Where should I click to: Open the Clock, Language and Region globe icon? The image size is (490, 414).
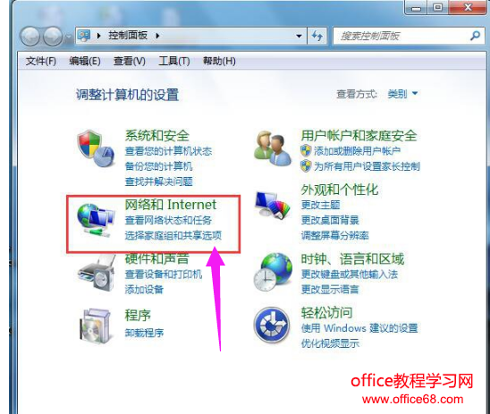tap(273, 273)
